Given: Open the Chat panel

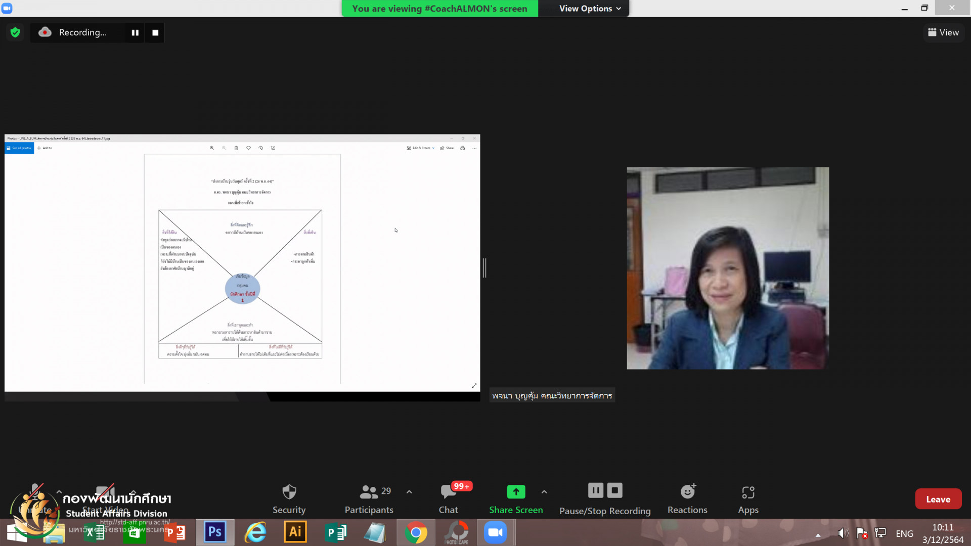Looking at the screenshot, I should pyautogui.click(x=448, y=492).
